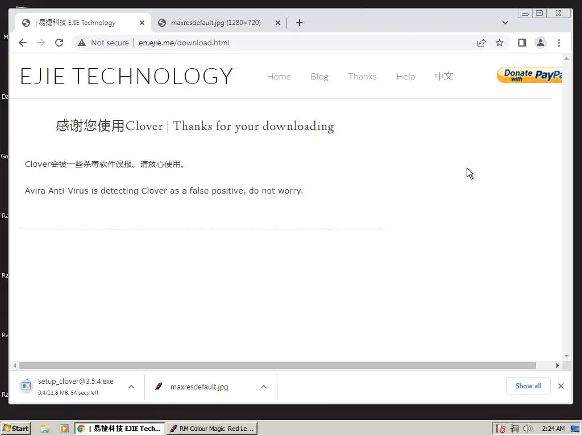Click the page scroll right arrow

(558, 366)
